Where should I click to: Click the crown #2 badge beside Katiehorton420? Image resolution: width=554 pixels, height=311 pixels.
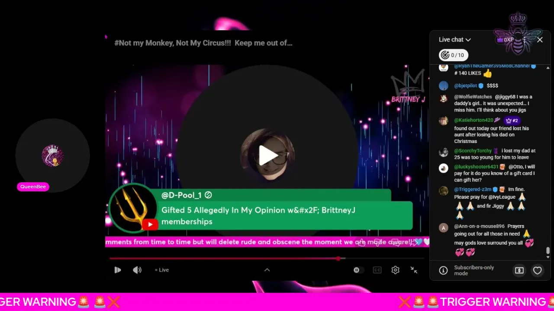[512, 121]
